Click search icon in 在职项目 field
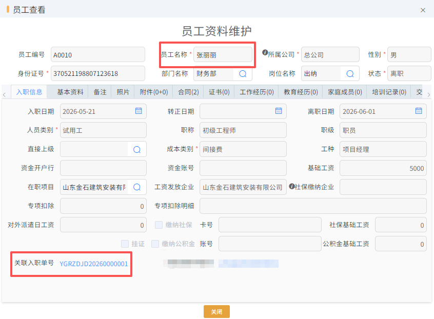This screenshot has height=319, width=434. pos(137,187)
